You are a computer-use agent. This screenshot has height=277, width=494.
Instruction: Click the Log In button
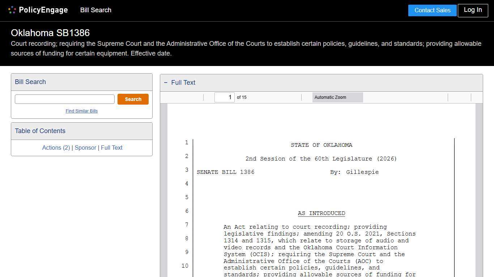coord(473,10)
